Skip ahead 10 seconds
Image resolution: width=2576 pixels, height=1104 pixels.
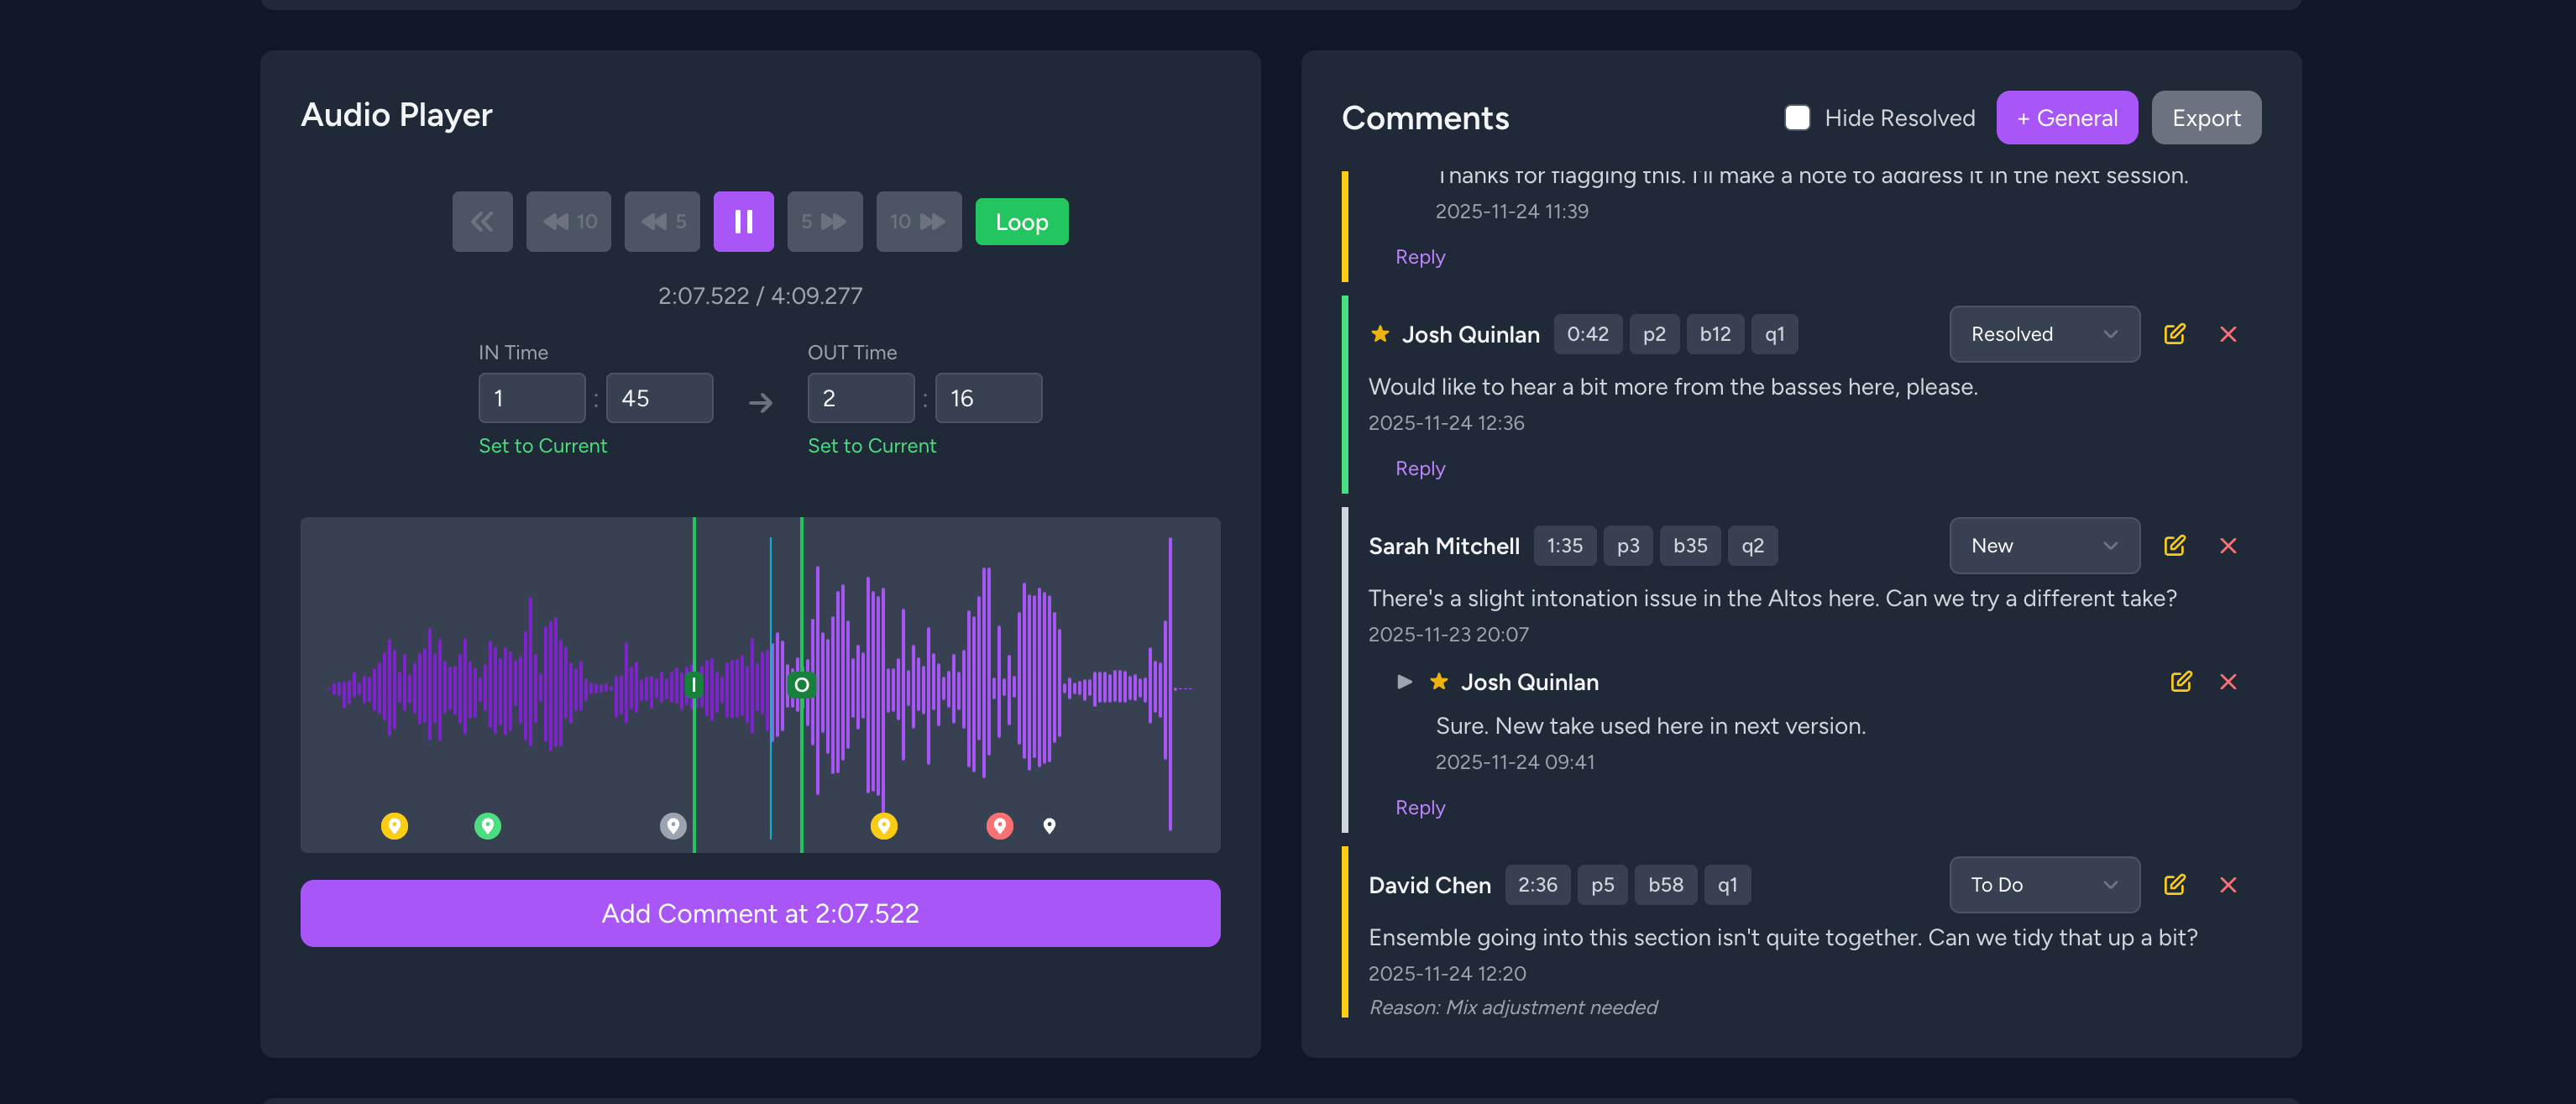click(x=918, y=221)
